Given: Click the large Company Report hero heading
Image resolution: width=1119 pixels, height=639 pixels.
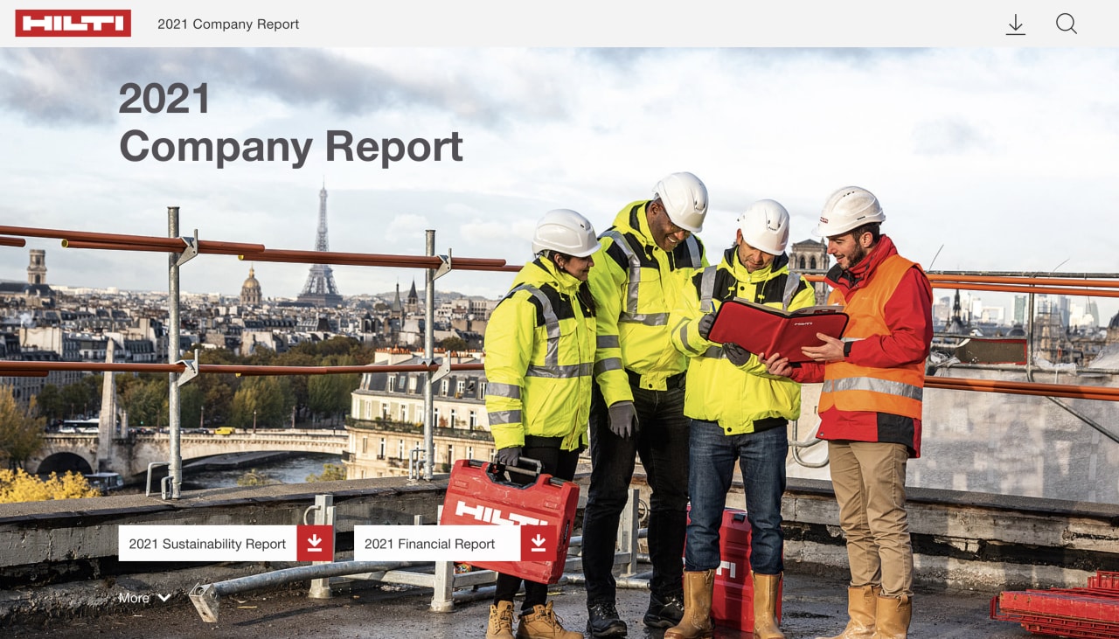Looking at the screenshot, I should pyautogui.click(x=291, y=146).
